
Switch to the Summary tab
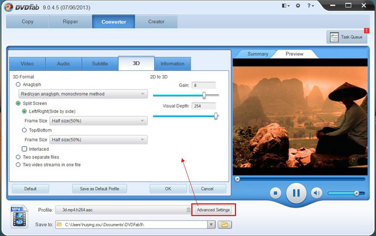[258, 54]
